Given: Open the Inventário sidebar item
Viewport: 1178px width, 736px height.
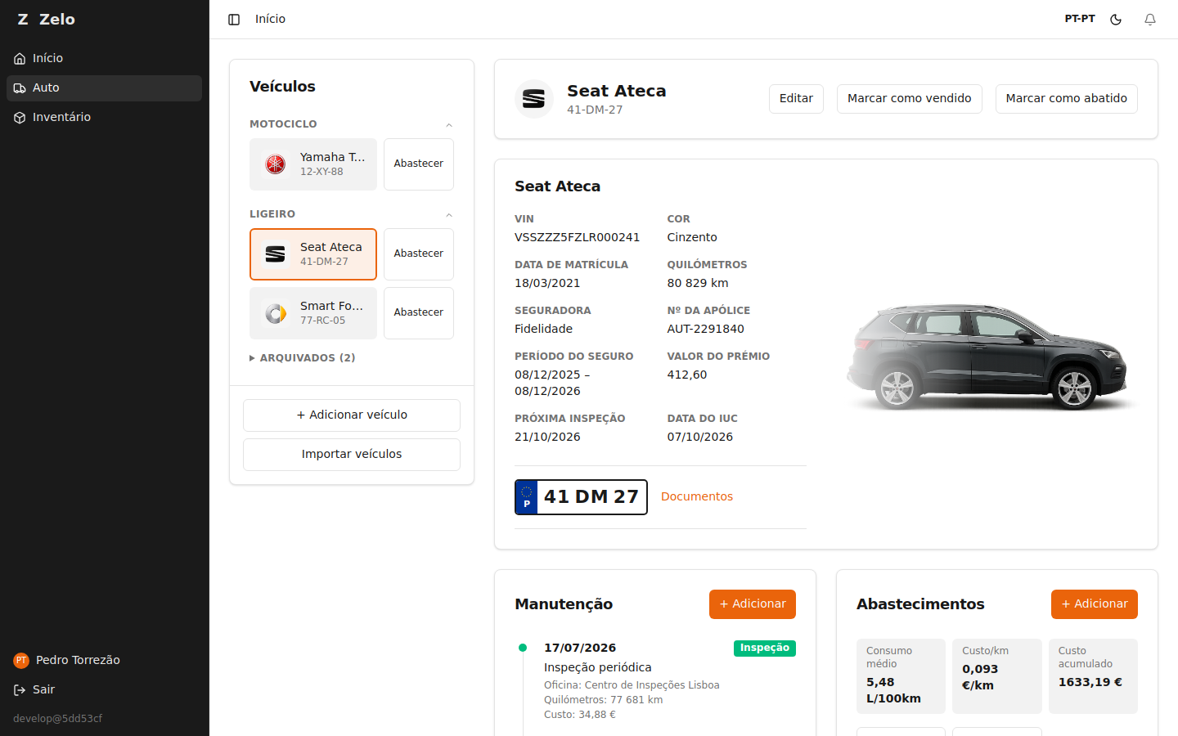Looking at the screenshot, I should click(104, 118).
